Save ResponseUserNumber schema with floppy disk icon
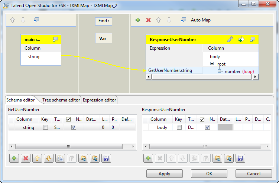Viewport: 279px width, 183px height. pos(240,158)
